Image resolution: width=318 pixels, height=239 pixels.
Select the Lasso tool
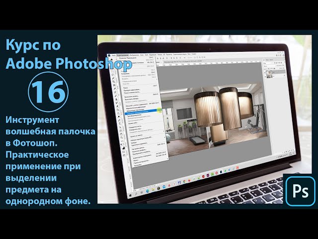click(113, 75)
